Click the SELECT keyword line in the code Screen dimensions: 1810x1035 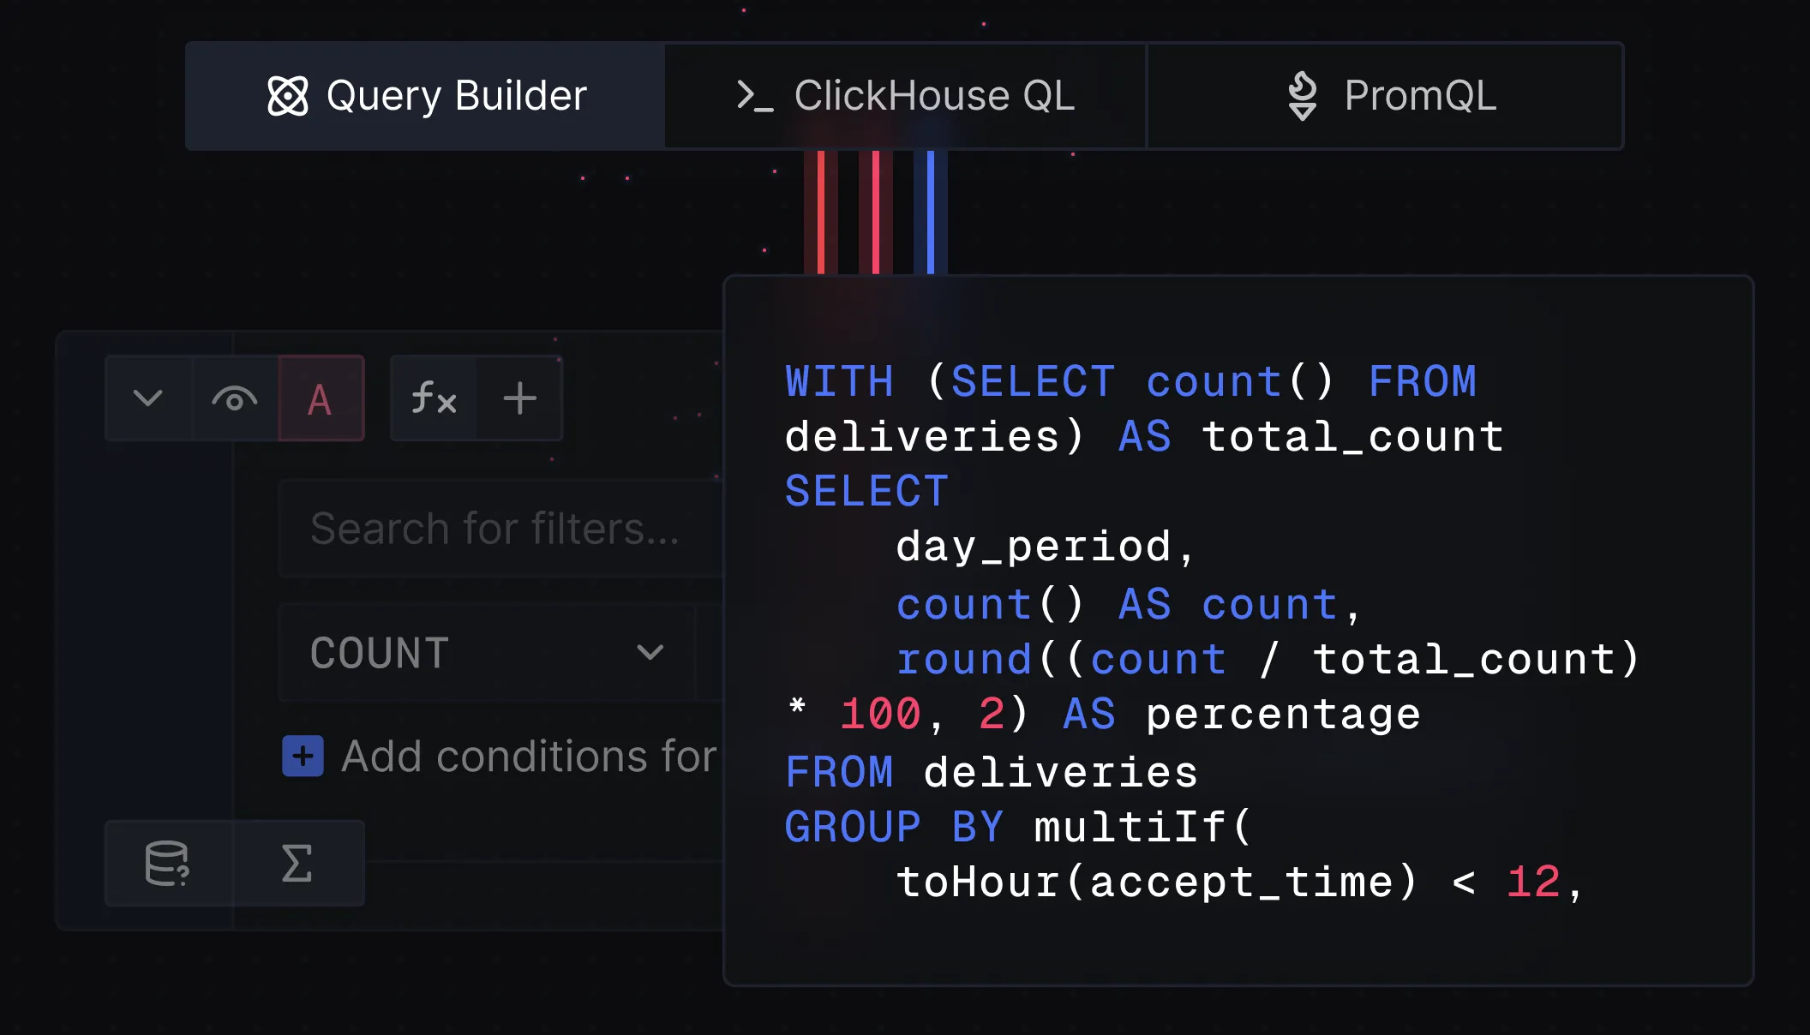click(866, 492)
